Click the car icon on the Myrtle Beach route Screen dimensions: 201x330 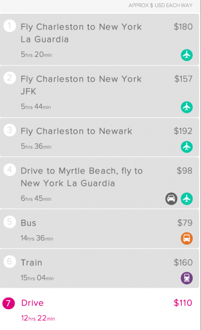click(171, 199)
